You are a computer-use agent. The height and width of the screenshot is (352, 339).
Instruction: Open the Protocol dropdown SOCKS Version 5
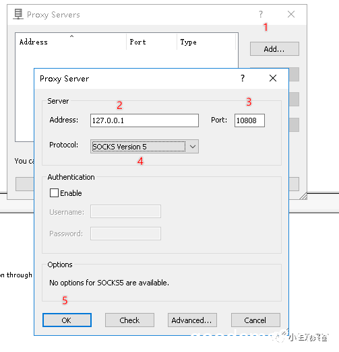click(144, 147)
